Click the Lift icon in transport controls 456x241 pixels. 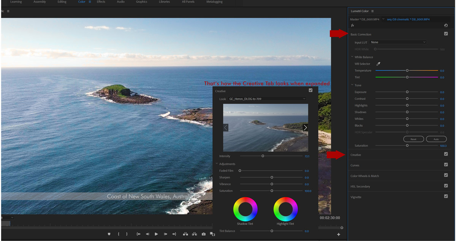[x=186, y=234]
